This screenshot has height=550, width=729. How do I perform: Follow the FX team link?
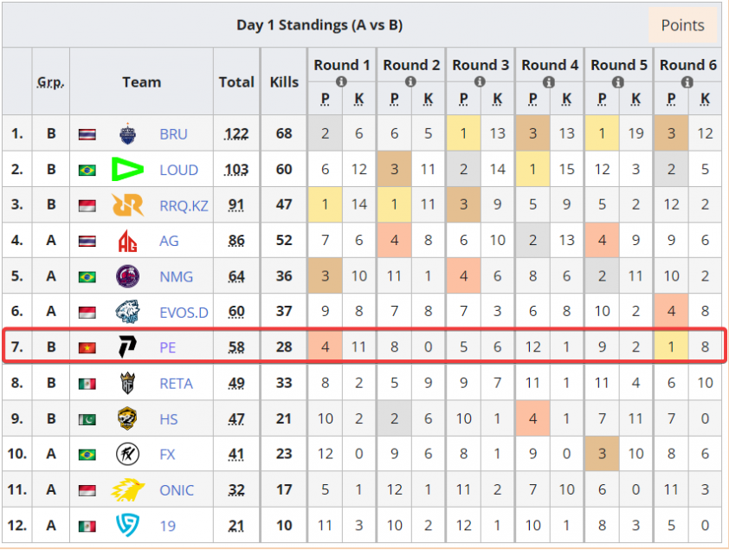tap(167, 454)
